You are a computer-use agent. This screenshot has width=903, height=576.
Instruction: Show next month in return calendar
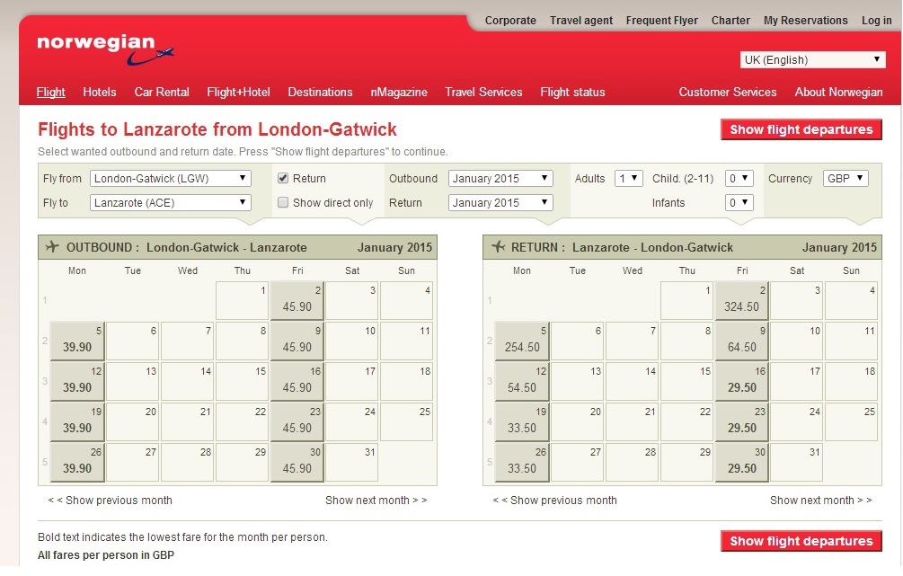pyautogui.click(x=821, y=501)
